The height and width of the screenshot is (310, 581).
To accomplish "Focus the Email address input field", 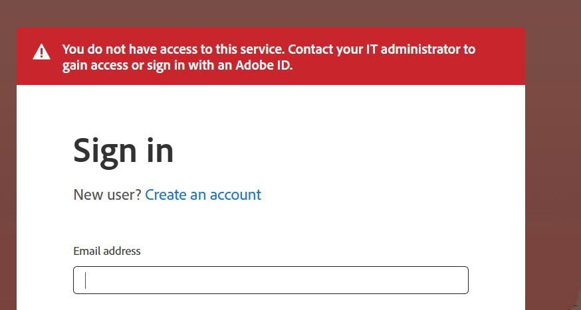I will point(271,280).
